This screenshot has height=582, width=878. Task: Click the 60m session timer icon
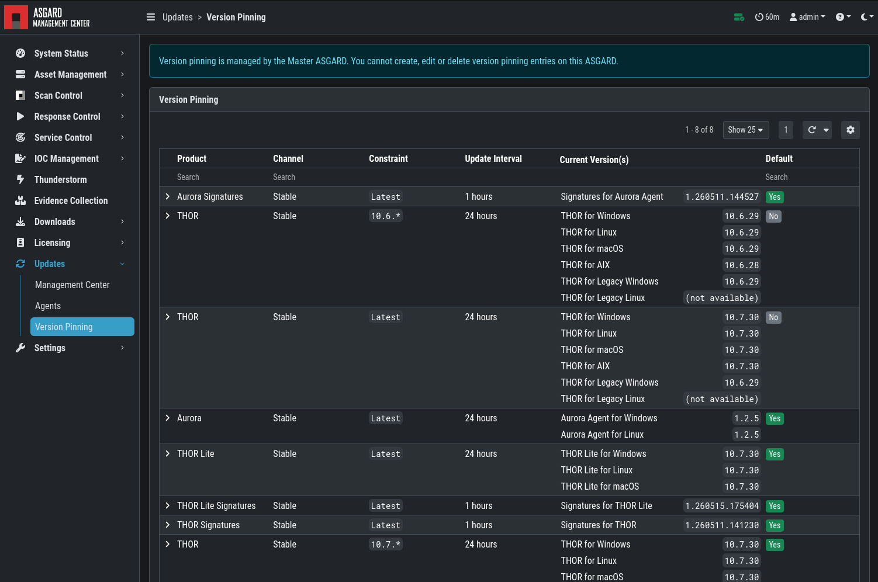[x=767, y=17]
